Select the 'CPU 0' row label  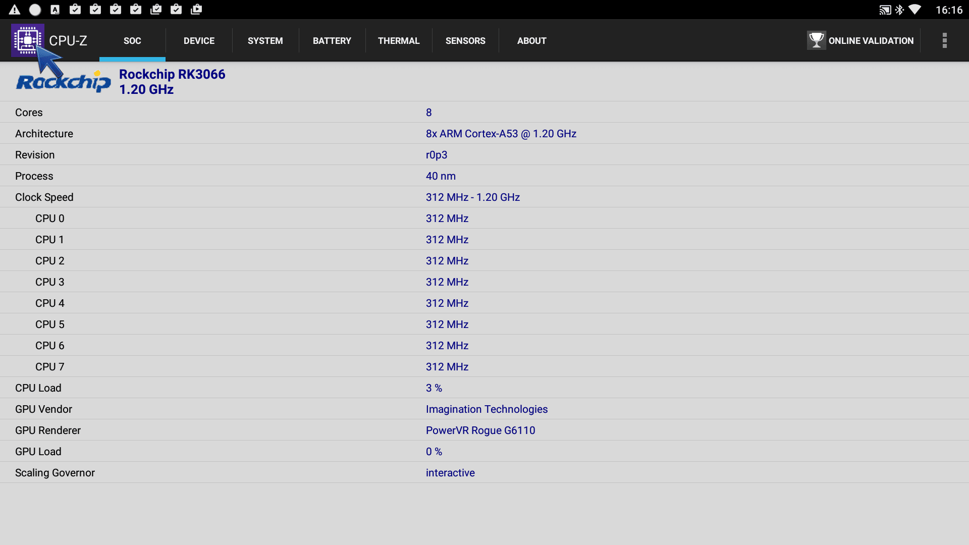point(49,219)
